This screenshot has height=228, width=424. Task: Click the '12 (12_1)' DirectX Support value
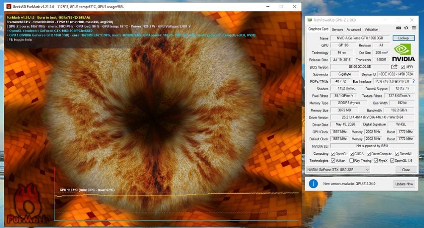coord(402,88)
